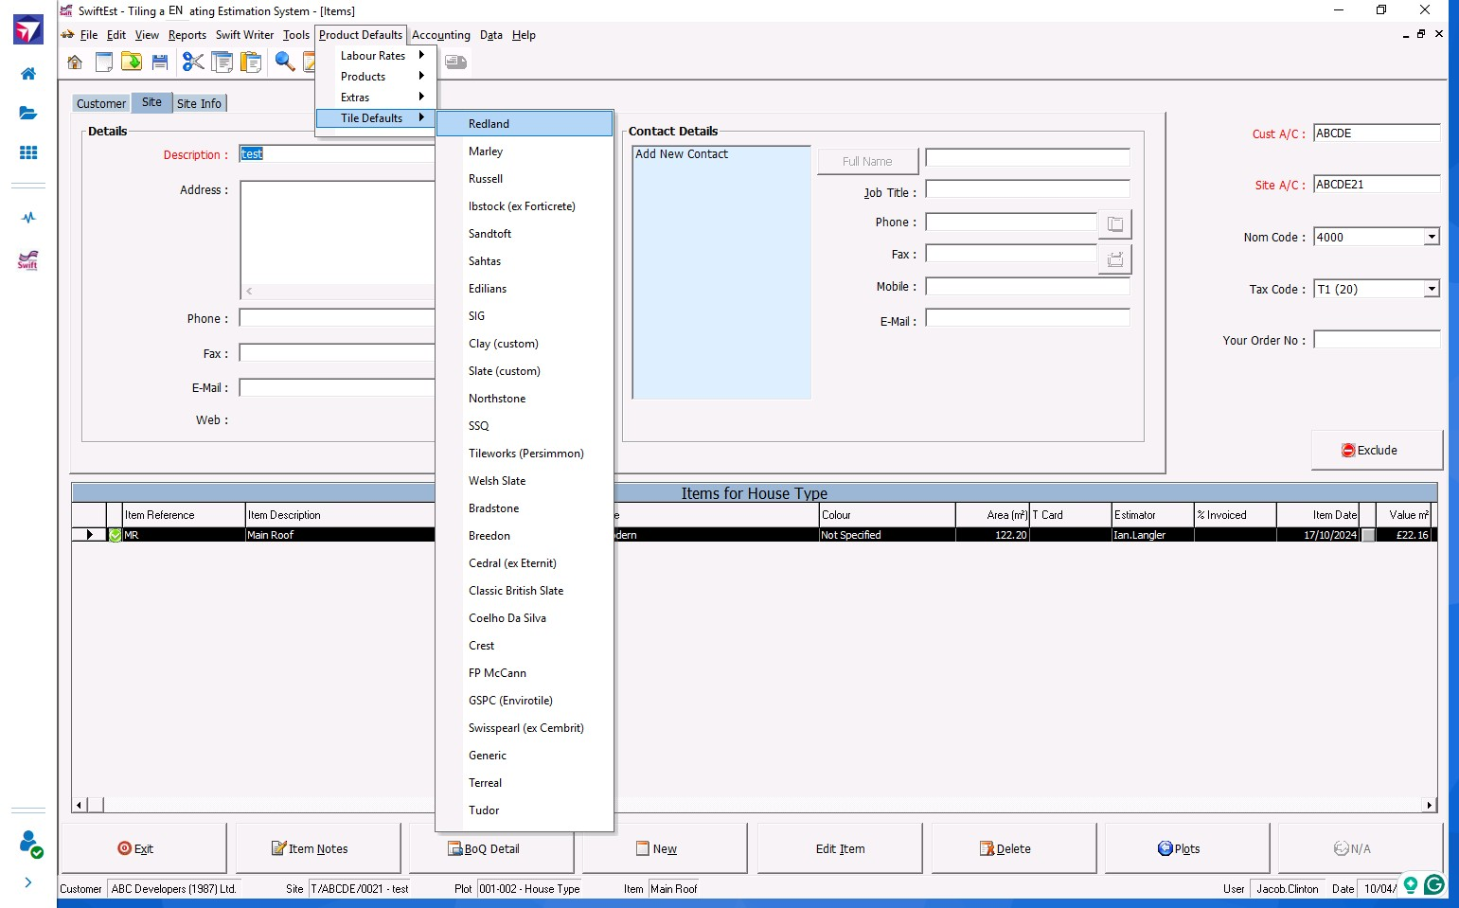The height and width of the screenshot is (908, 1459).
Task: Click the Your Order No input field
Action: pos(1376,340)
